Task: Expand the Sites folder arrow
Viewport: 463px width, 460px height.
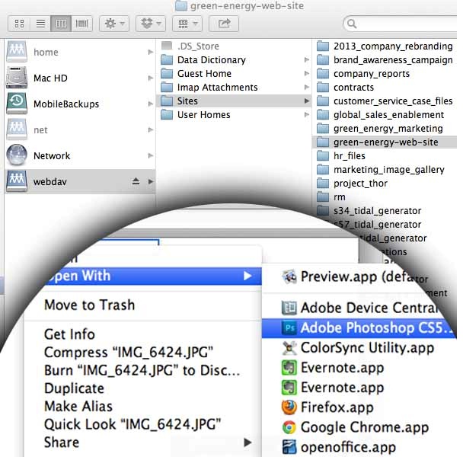Action: pyautogui.click(x=307, y=101)
